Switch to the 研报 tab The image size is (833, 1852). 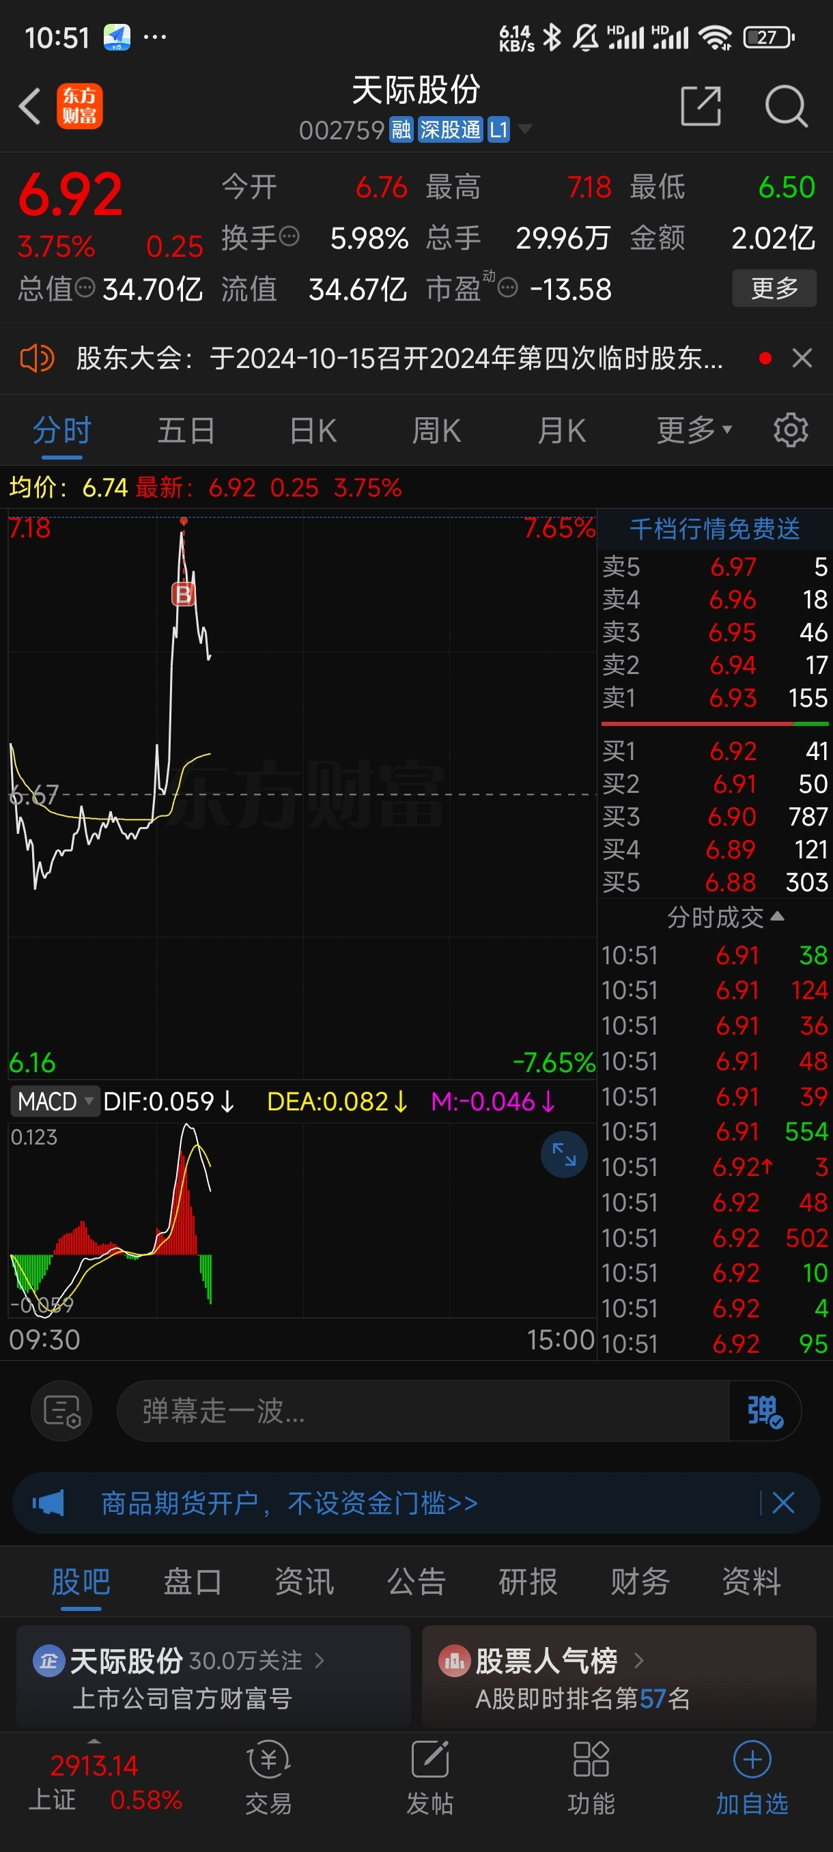528,1581
